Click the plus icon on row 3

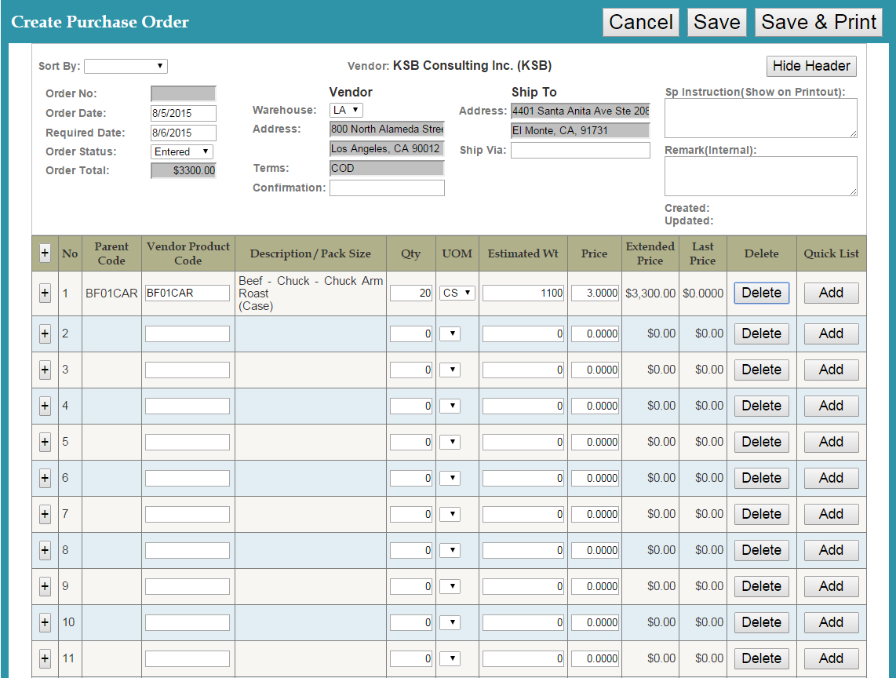(45, 370)
